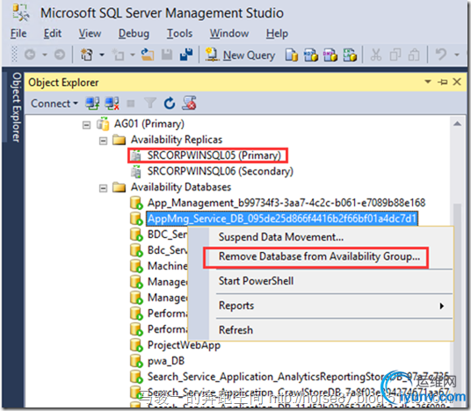Select the App_Management_b99734f3 database
The width and height of the screenshot is (471, 411).
(x=286, y=203)
